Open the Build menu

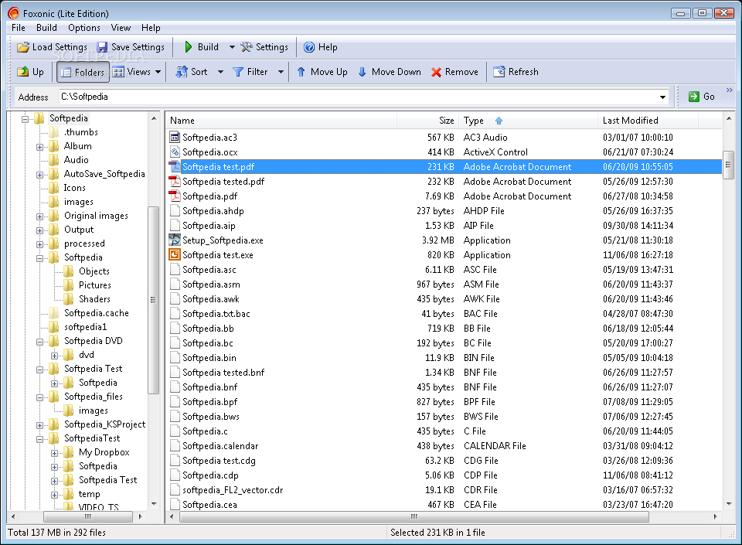click(46, 27)
